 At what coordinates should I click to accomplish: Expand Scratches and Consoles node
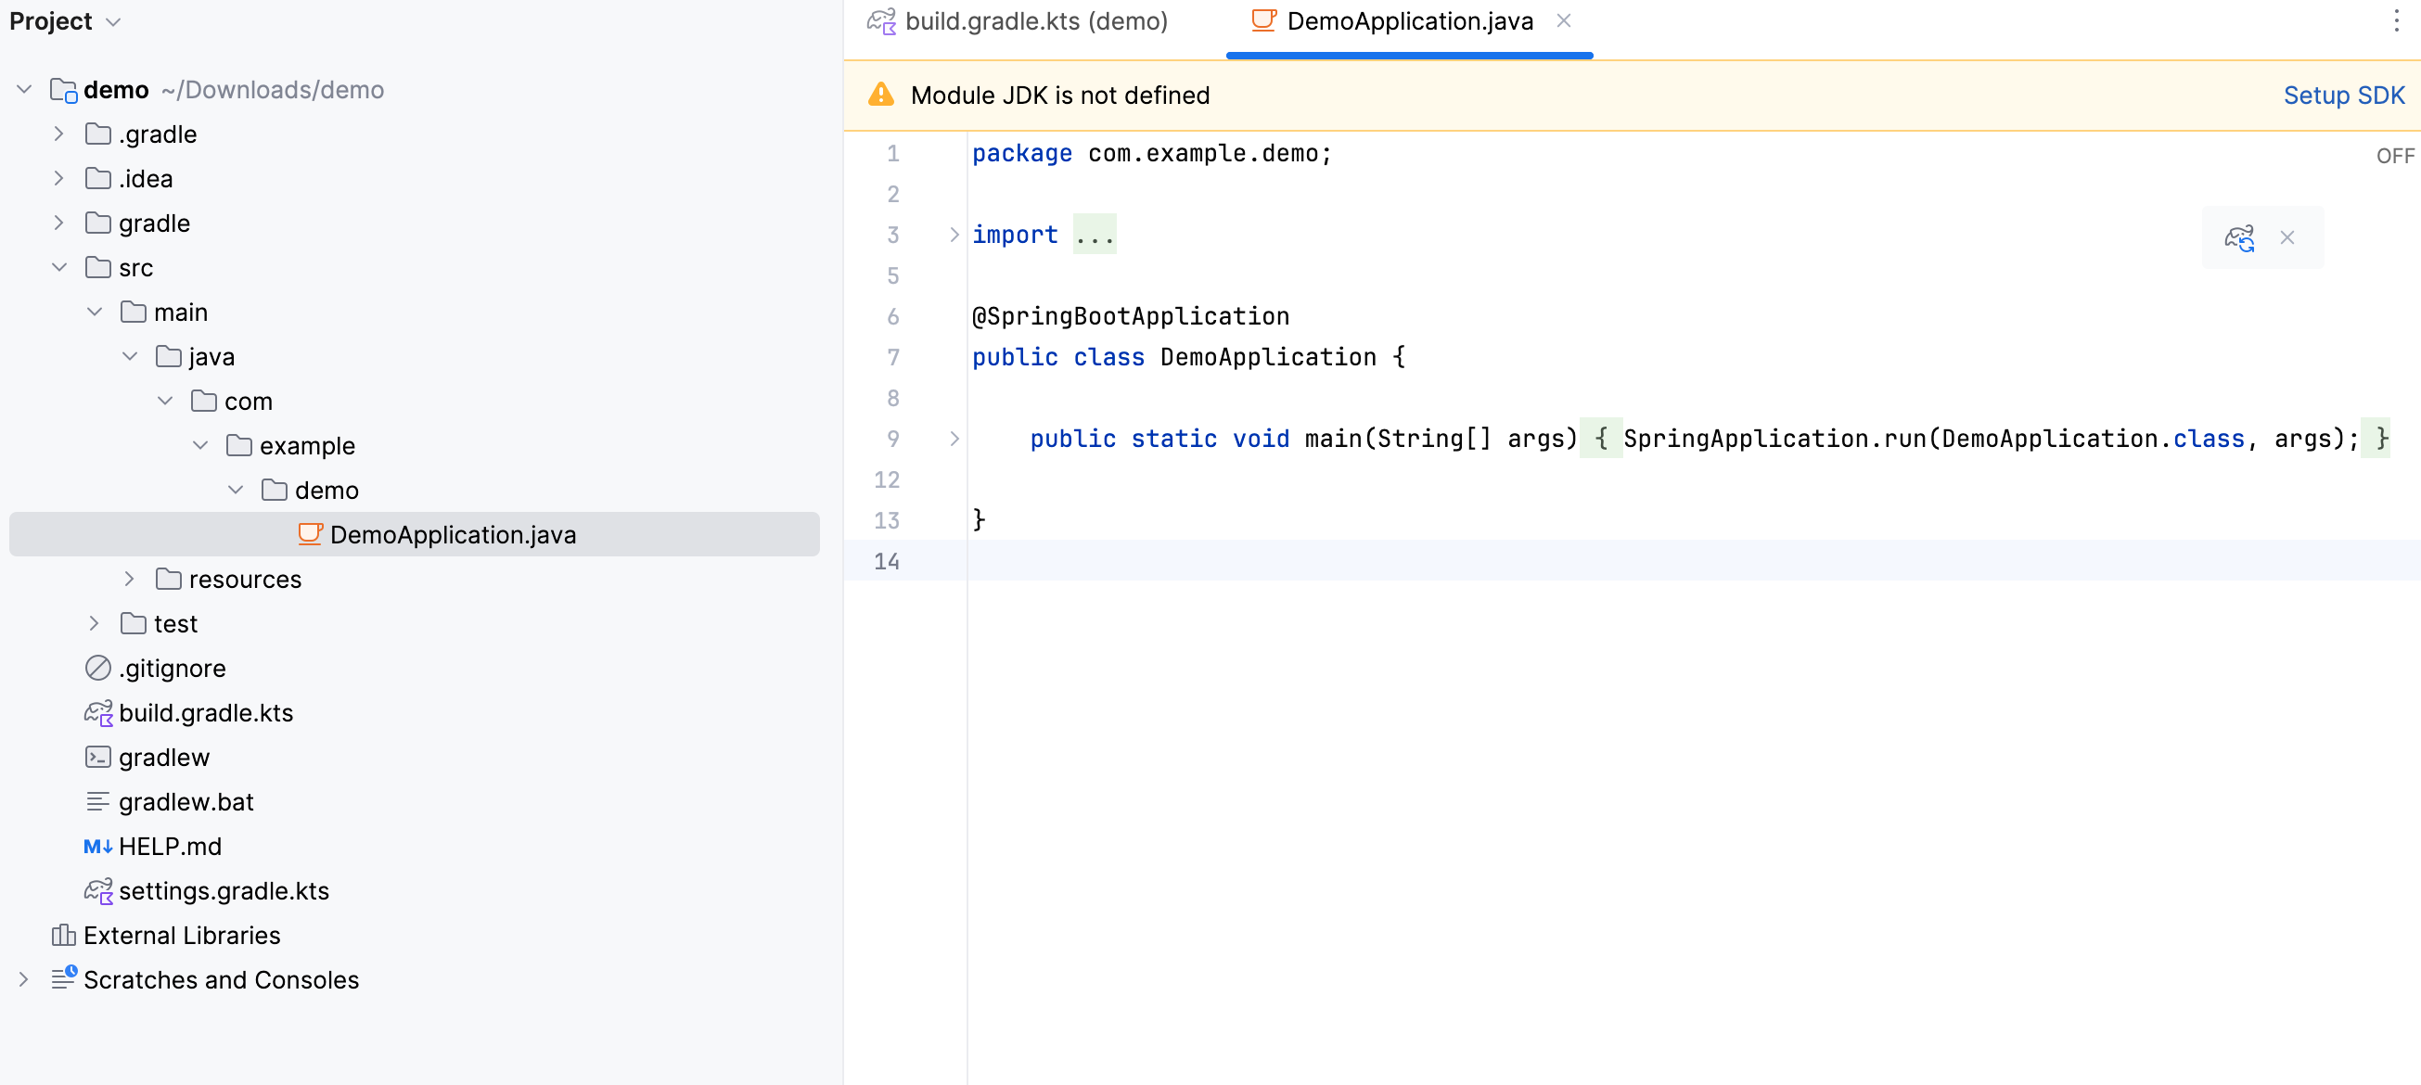point(23,980)
